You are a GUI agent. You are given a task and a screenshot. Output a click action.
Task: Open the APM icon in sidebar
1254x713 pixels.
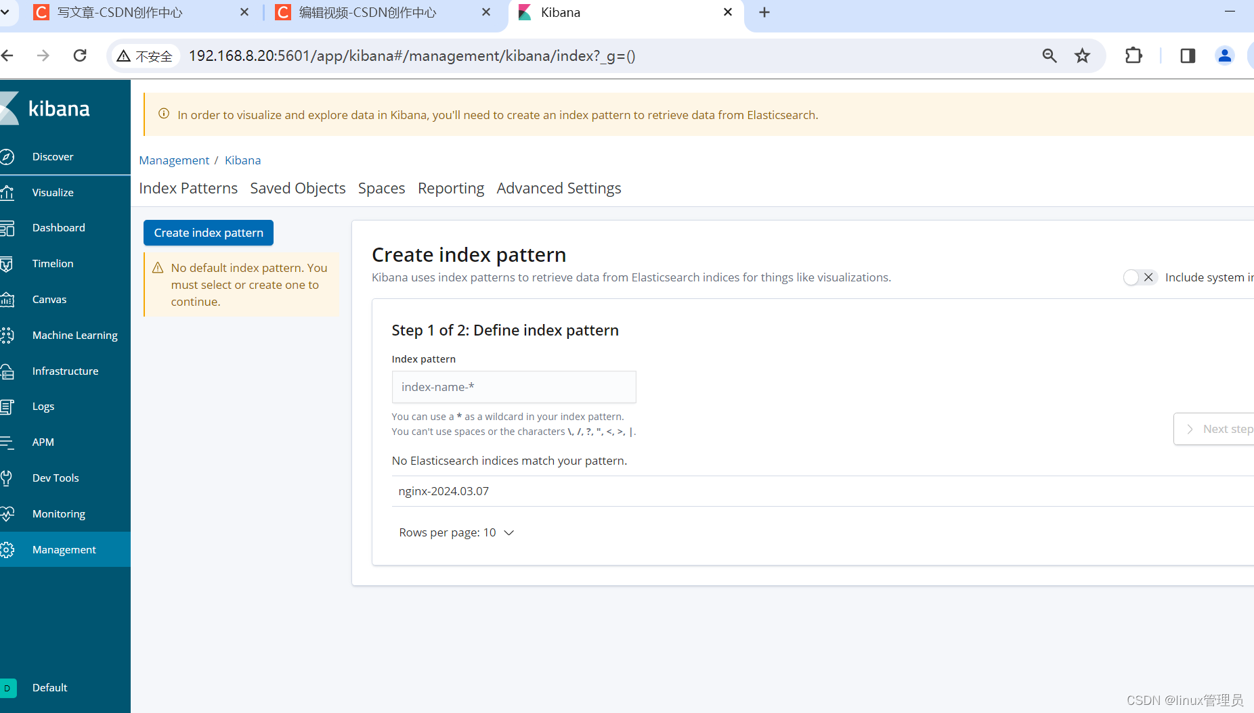[7, 442]
